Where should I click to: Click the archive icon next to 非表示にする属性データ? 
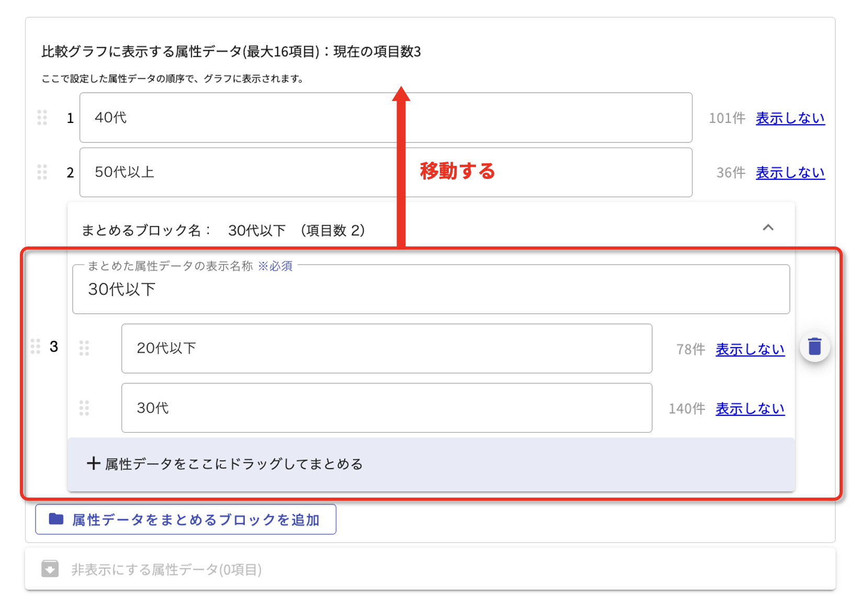tap(50, 569)
